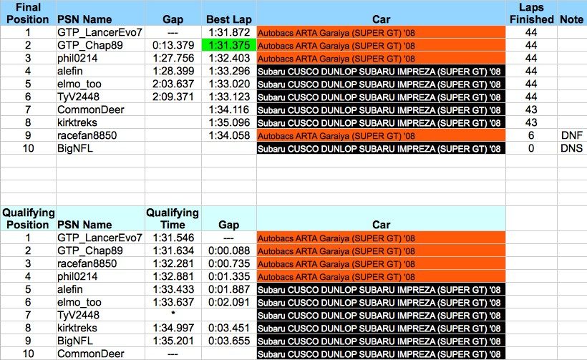The width and height of the screenshot is (587, 360).
Task: Click best lap cell 1:34.116
Action: coord(229,110)
